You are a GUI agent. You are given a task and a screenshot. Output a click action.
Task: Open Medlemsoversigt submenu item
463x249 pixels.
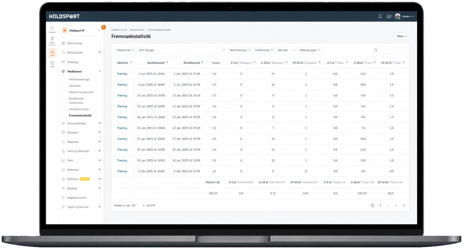pos(79,79)
